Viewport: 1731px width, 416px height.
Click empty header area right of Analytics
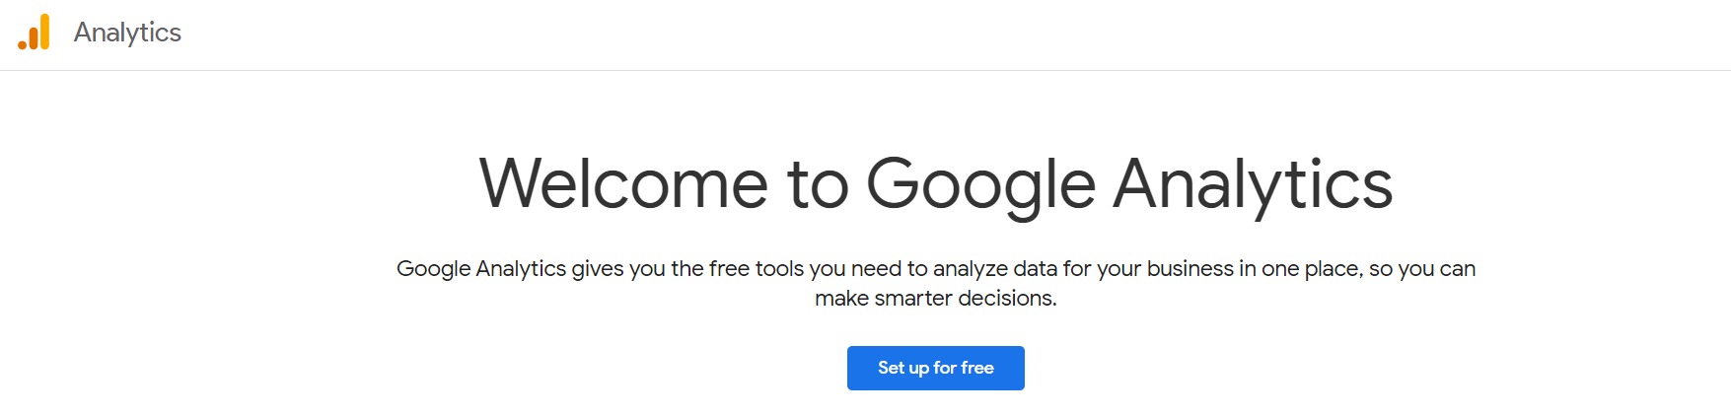click(947, 35)
